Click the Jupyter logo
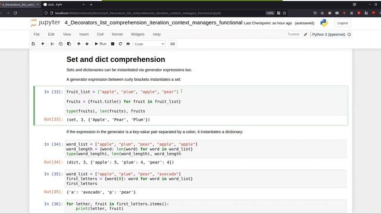The height and width of the screenshot is (214, 381). point(45,23)
